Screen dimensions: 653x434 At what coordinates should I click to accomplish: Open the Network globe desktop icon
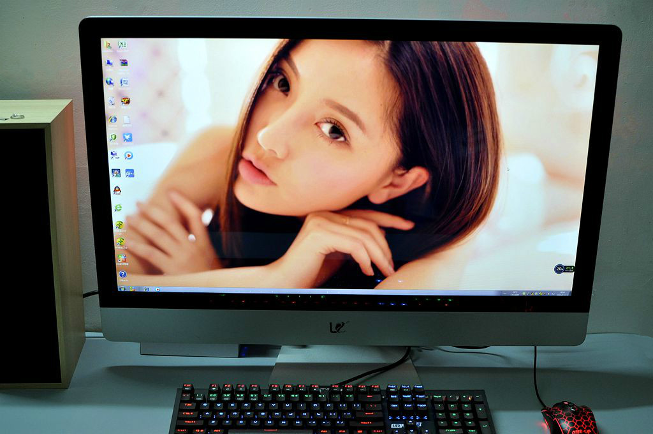pyautogui.click(x=110, y=82)
